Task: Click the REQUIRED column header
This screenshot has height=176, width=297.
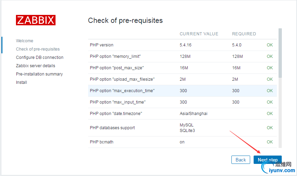Action: pyautogui.click(x=244, y=34)
